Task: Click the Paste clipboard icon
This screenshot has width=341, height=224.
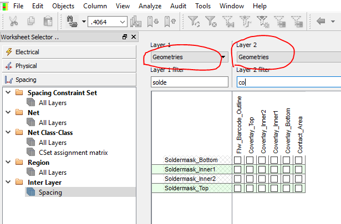Action: coord(48,22)
